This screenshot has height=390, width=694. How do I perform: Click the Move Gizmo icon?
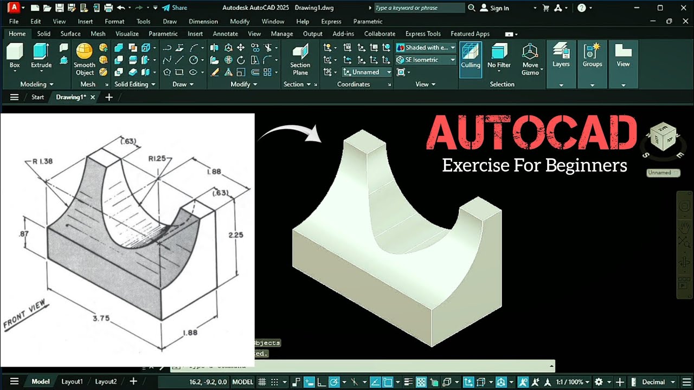[530, 60]
